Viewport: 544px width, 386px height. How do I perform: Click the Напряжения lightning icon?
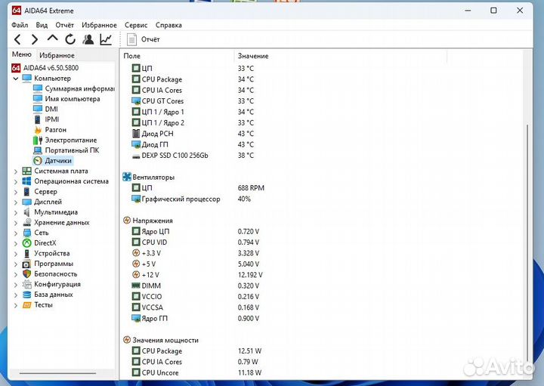click(127, 221)
